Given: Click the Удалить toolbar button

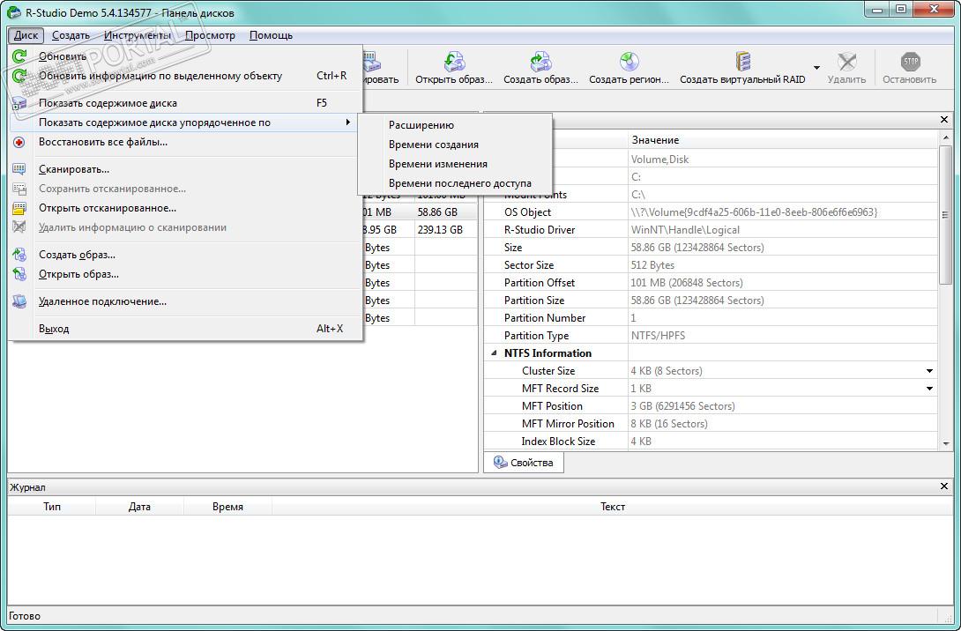Looking at the screenshot, I should 846,67.
